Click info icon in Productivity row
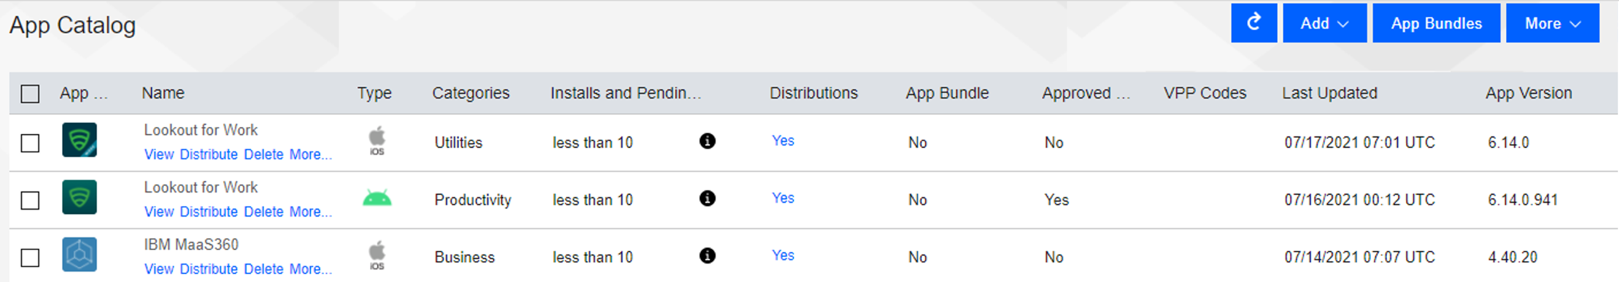This screenshot has height=282, width=1619. pos(707,199)
